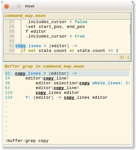Click line number 28 in the gutter

12,27
